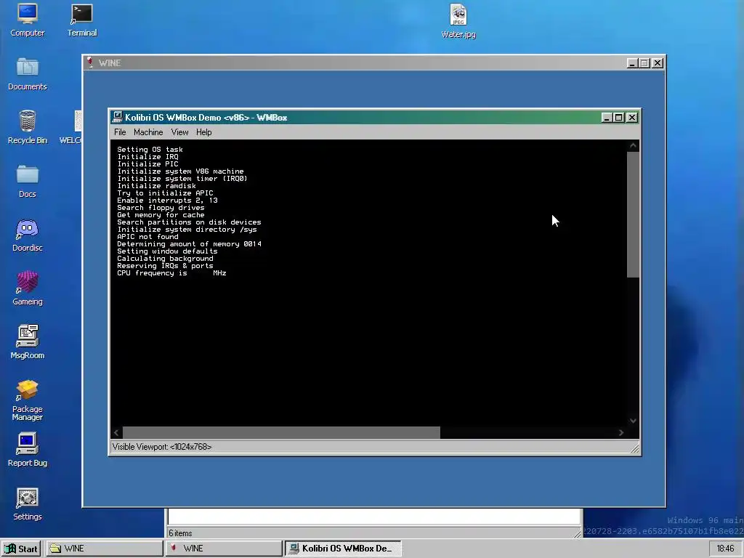The image size is (744, 558).
Task: Click the 18:46 clock in the tray
Action: 725,549
